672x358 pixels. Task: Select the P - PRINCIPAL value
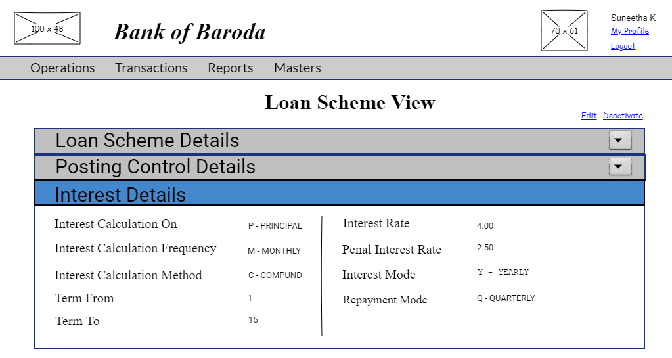click(x=275, y=225)
